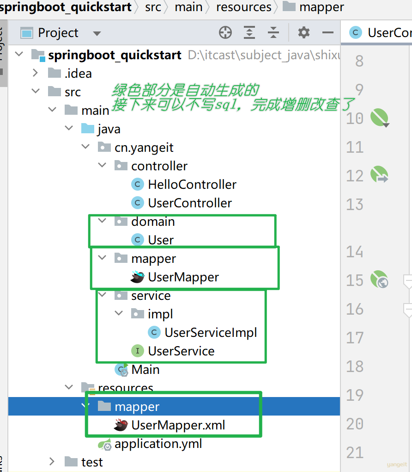The width and height of the screenshot is (412, 472).
Task: Click the Main runnable class icon
Action: pyautogui.click(x=122, y=370)
